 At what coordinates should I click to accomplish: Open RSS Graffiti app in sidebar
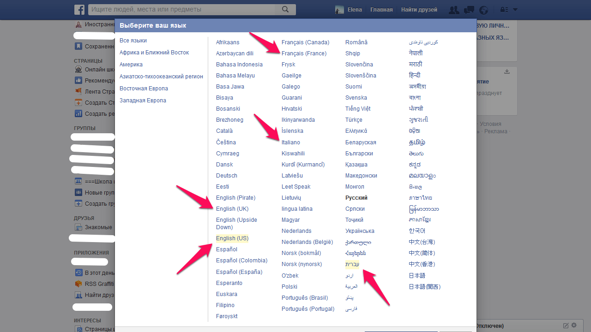coord(78,284)
